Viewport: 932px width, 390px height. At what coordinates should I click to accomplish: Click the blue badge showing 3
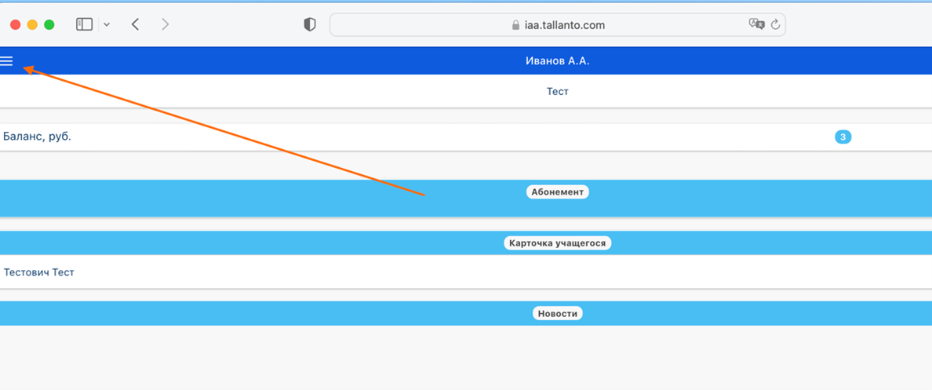click(843, 137)
